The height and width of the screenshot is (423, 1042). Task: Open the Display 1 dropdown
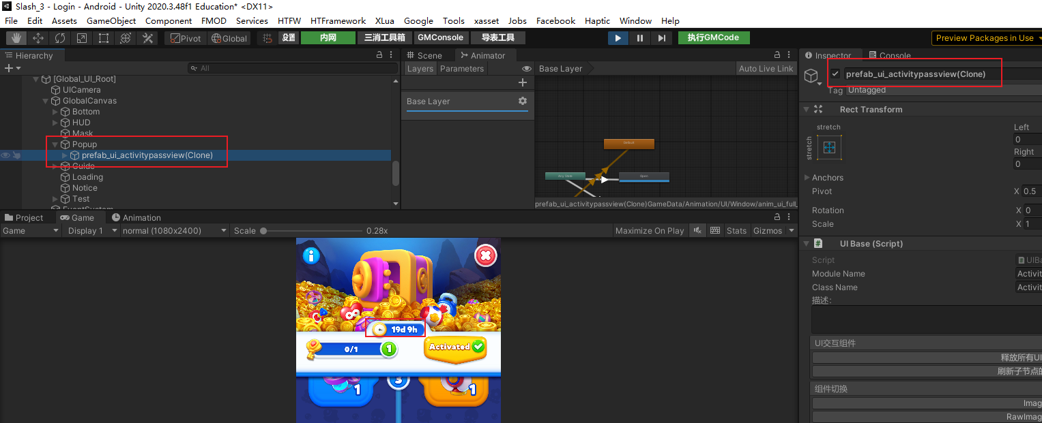91,230
